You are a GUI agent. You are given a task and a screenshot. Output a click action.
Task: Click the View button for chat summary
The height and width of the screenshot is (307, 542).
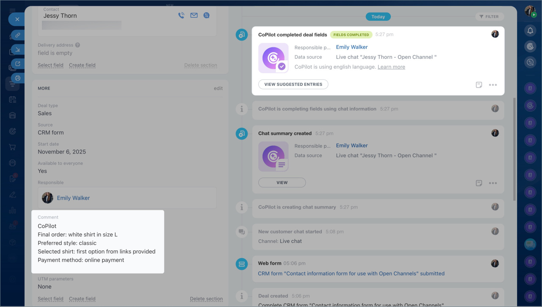[282, 183]
